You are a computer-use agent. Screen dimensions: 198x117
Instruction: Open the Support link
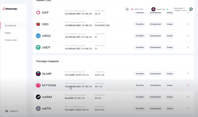click(x=11, y=111)
